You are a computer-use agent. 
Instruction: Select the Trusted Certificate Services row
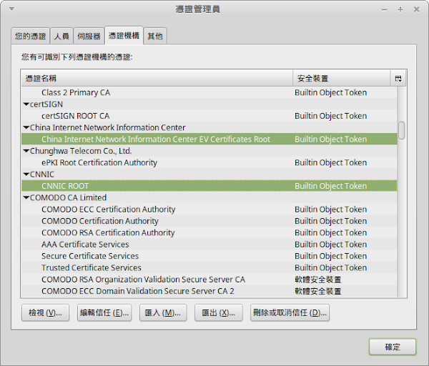coord(209,267)
